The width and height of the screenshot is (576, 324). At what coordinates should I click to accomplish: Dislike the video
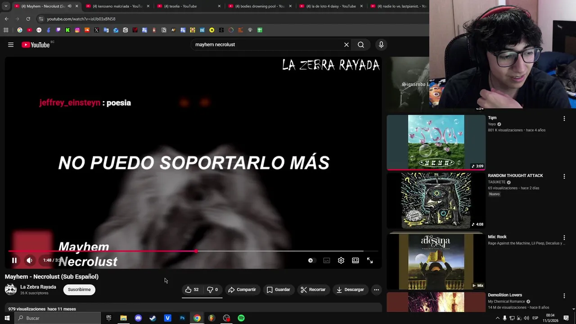212,289
